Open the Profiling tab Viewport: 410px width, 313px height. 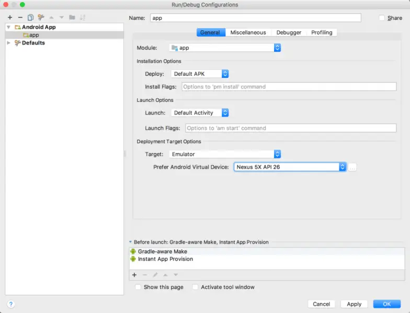tap(322, 32)
